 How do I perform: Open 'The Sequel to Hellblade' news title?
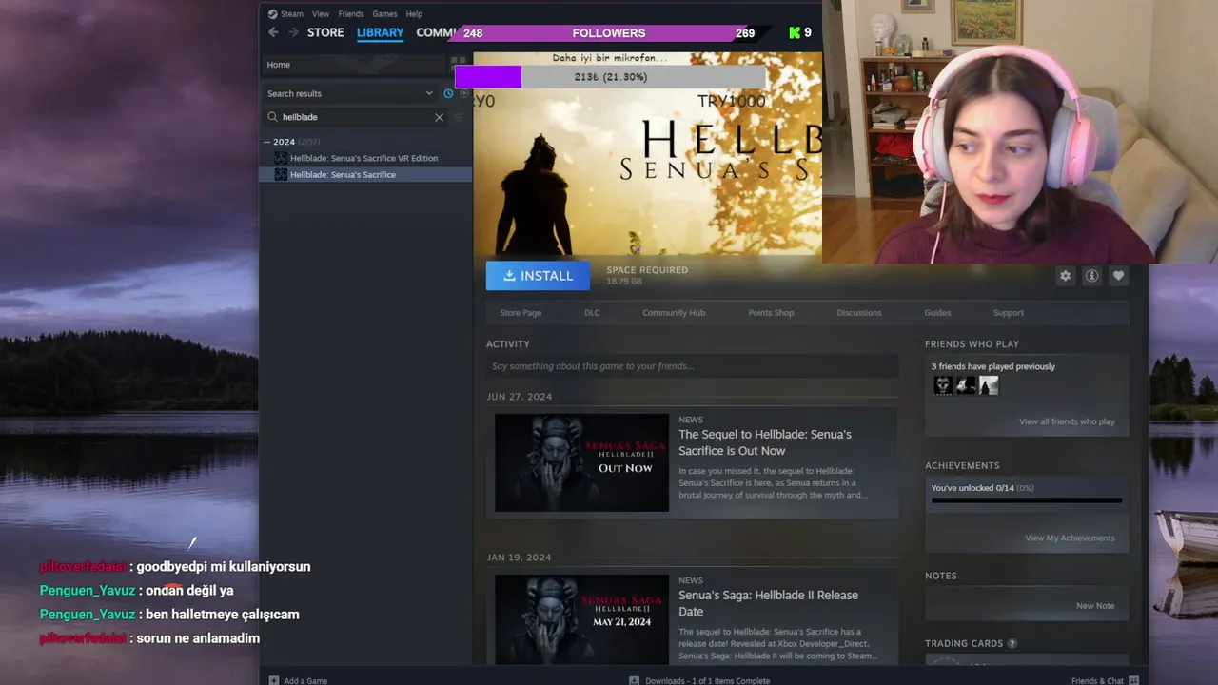(x=765, y=442)
